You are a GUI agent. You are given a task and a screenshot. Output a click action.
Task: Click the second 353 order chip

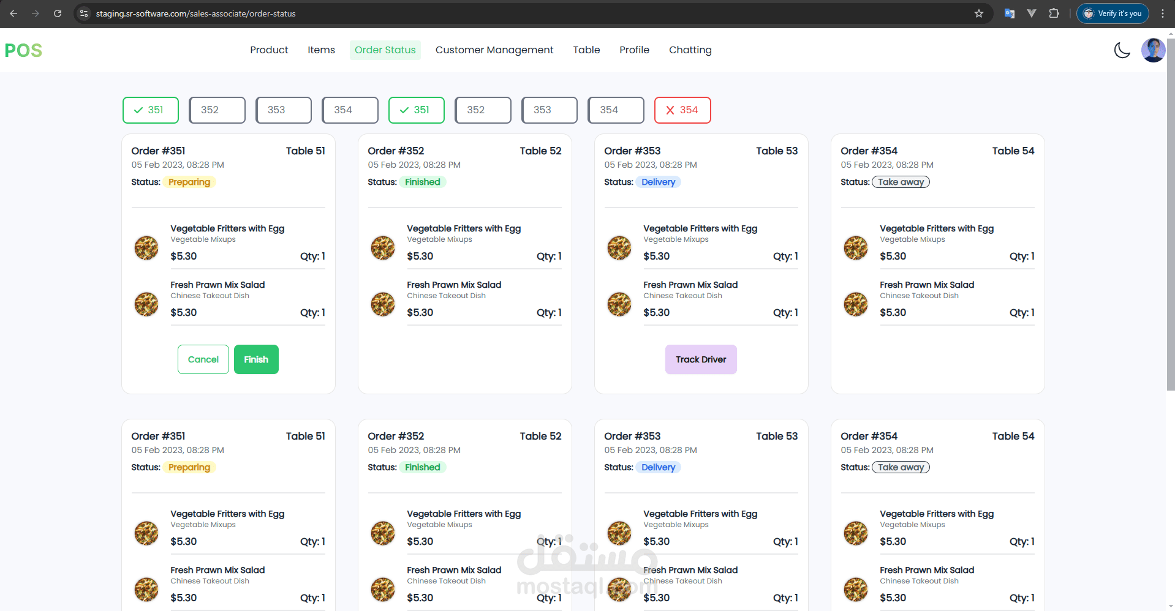[x=550, y=110]
